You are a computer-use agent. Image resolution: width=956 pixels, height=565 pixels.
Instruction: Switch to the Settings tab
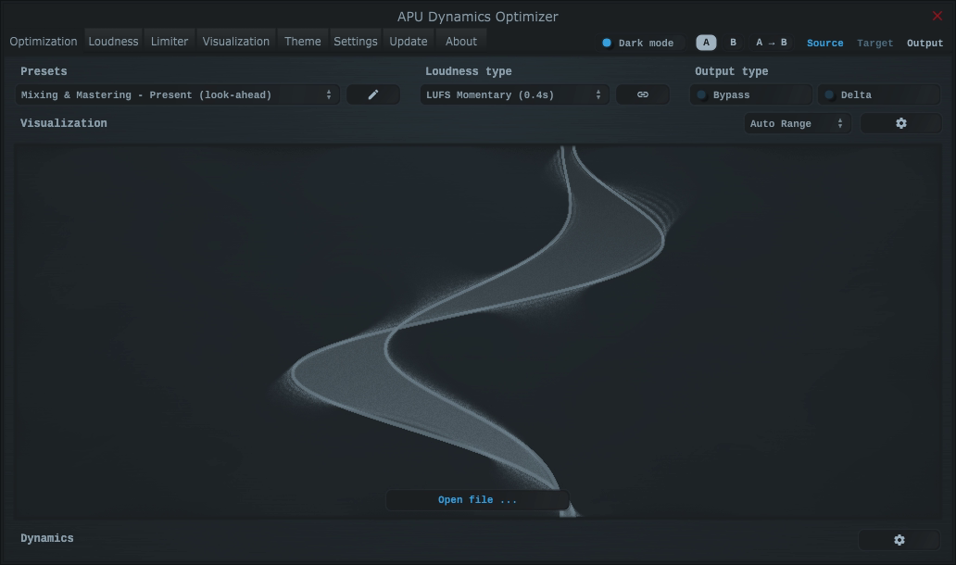[356, 42]
